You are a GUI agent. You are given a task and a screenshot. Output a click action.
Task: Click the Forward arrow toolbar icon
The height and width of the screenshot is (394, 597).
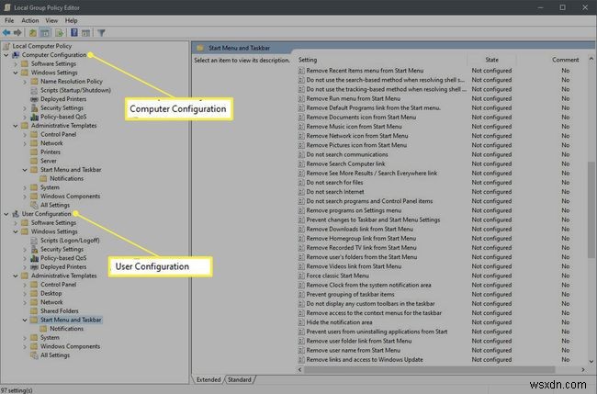pos(17,33)
